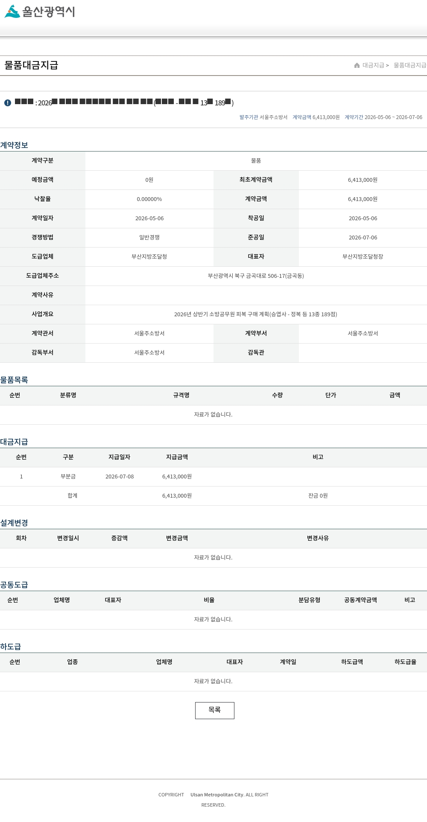Select the 물품대금지급 page heading

click(x=31, y=65)
